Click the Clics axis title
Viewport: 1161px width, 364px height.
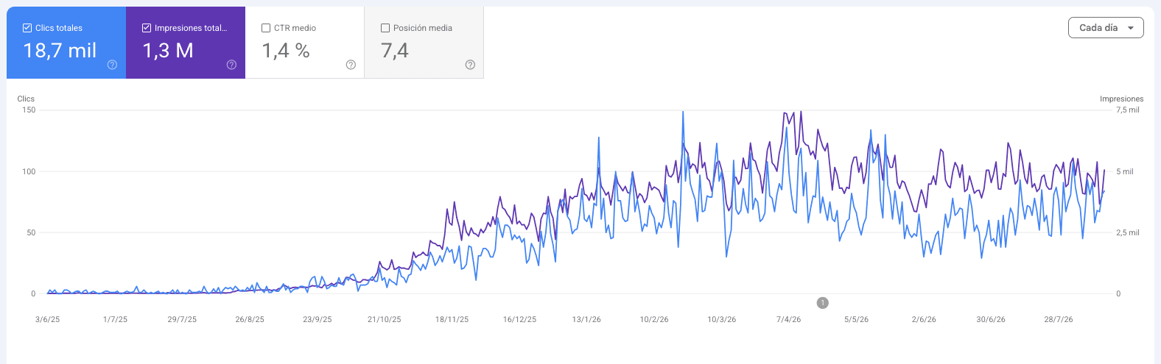pyautogui.click(x=26, y=99)
